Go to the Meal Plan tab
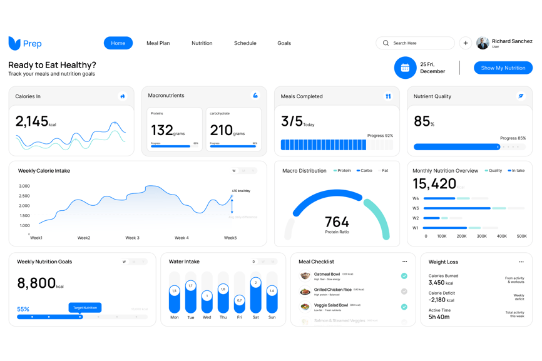The height and width of the screenshot is (361, 542). pos(158,43)
